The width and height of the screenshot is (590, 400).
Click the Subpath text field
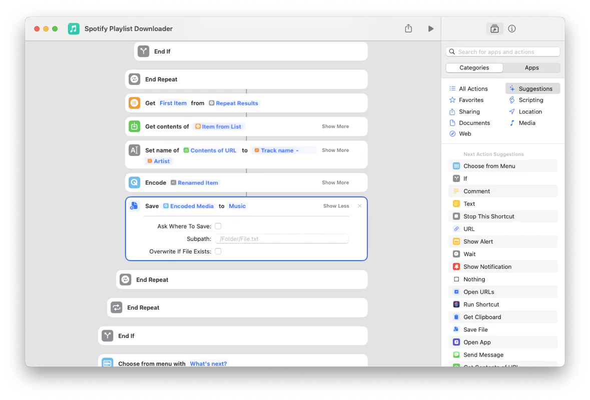[x=282, y=238]
